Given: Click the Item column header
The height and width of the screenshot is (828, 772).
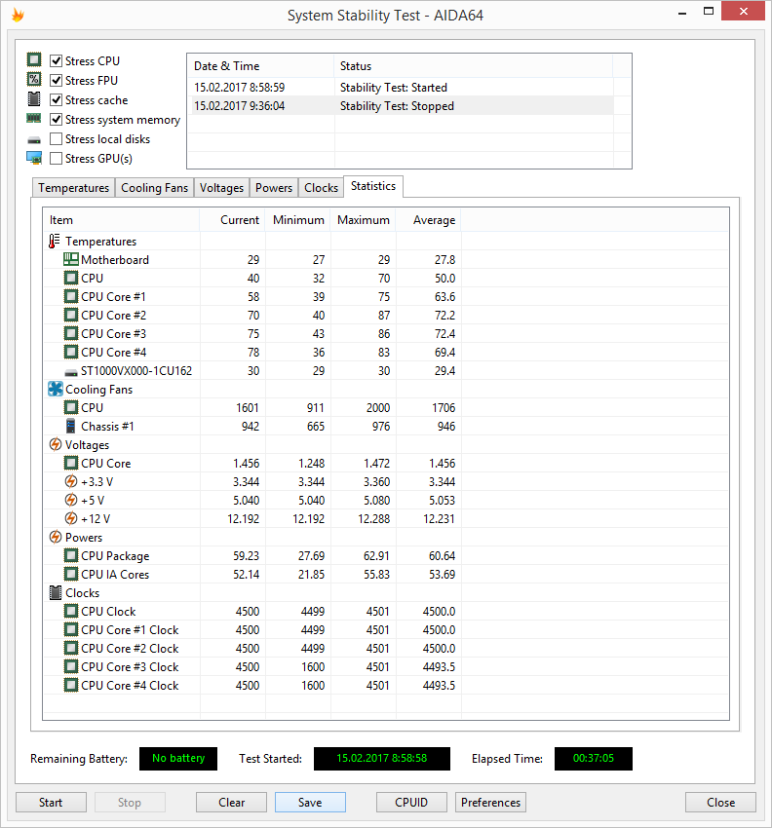Looking at the screenshot, I should pyautogui.click(x=121, y=220).
